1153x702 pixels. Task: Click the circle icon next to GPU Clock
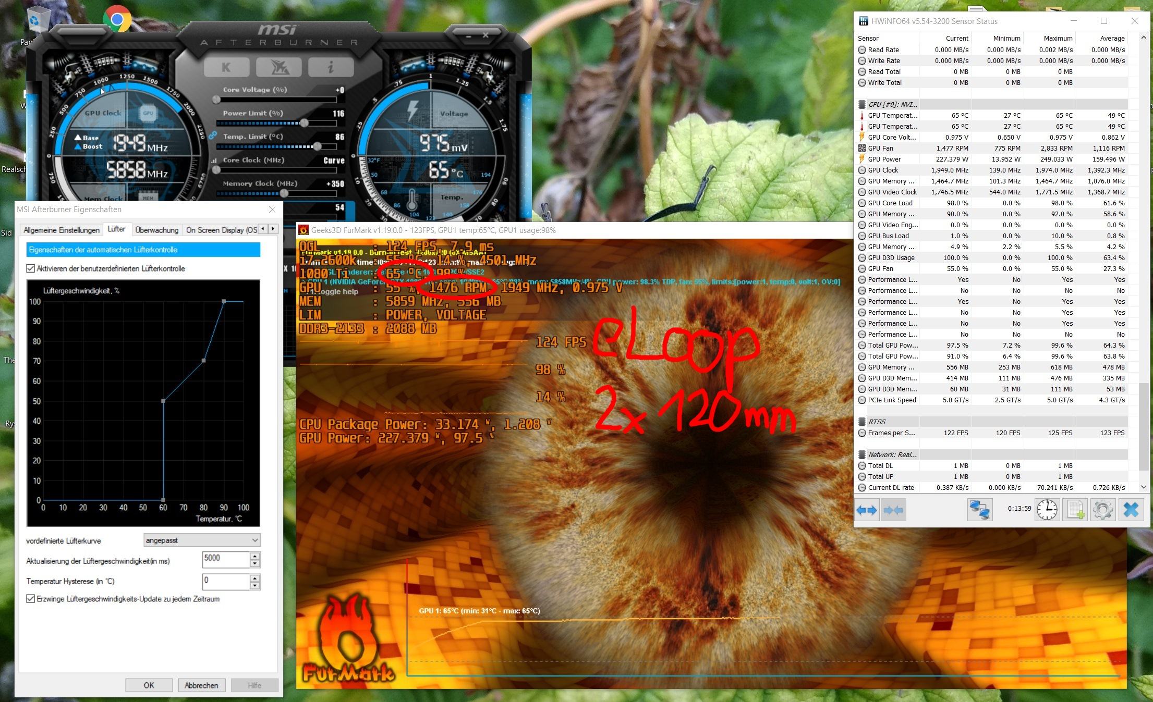click(861, 170)
